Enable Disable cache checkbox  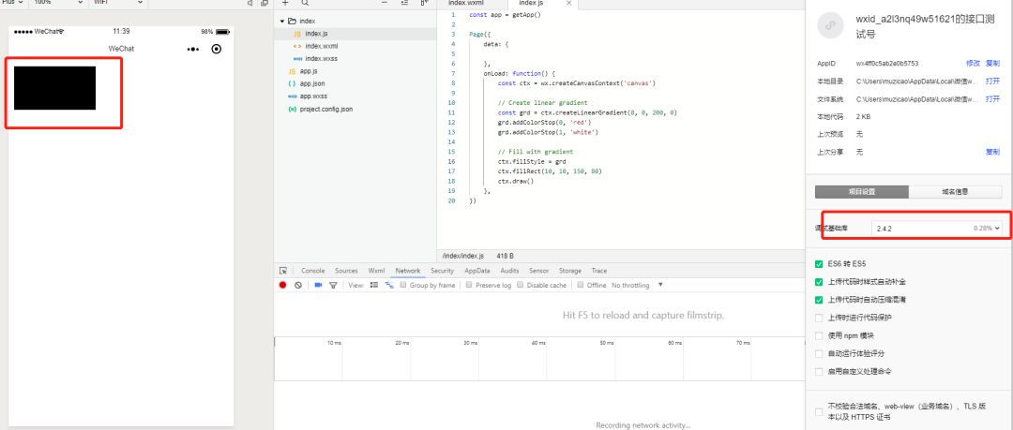[521, 285]
